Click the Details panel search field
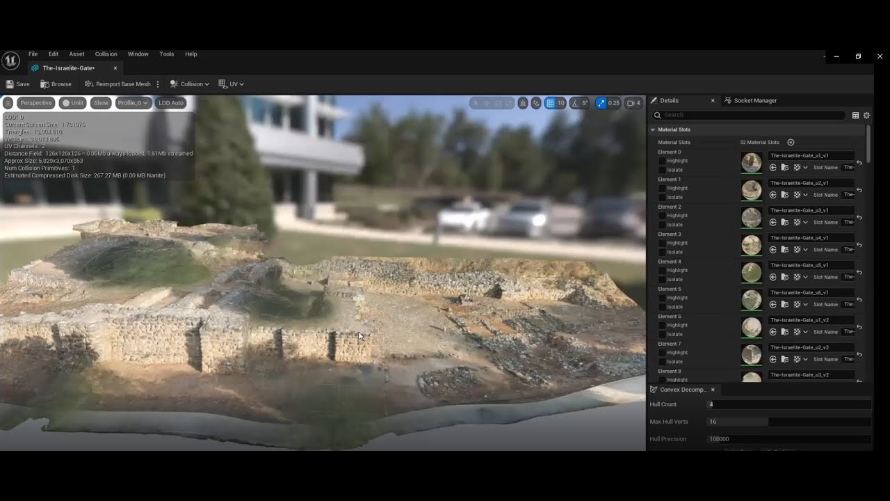890x501 pixels. click(748, 115)
